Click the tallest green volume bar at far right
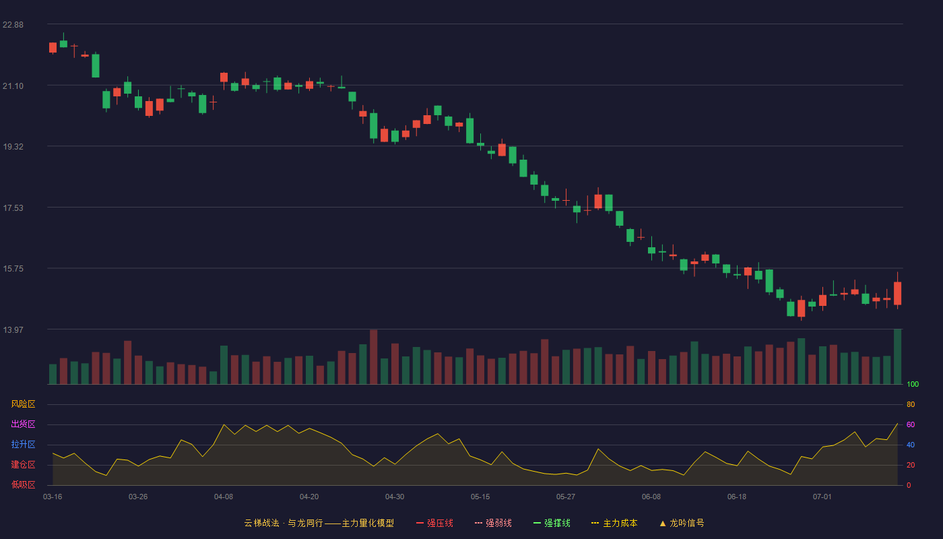Image resolution: width=943 pixels, height=539 pixels. 897,356
